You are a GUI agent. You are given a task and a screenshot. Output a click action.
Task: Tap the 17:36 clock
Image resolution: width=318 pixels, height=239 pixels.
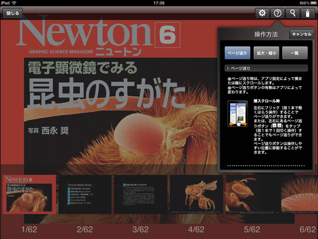point(159,3)
